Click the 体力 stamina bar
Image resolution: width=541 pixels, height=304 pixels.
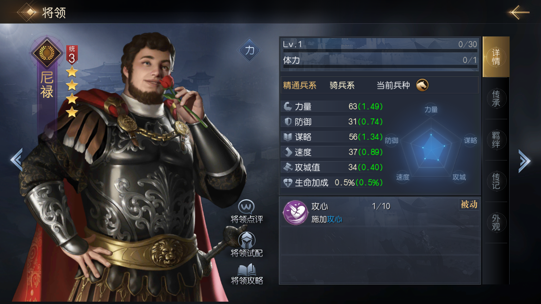[x=380, y=67]
